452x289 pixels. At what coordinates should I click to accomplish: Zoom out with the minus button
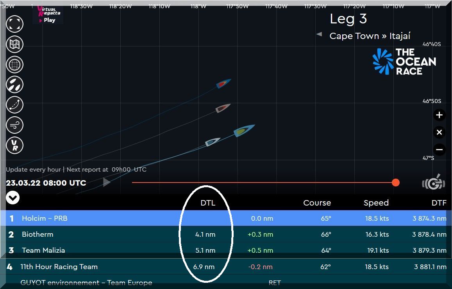439,149
